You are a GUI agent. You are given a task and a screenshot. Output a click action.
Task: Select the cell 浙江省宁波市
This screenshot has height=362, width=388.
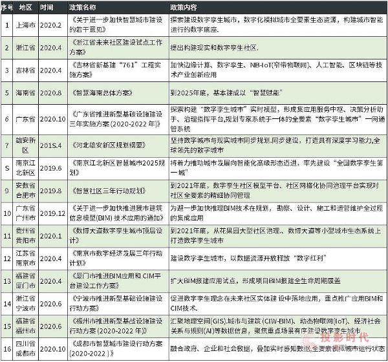point(25,303)
